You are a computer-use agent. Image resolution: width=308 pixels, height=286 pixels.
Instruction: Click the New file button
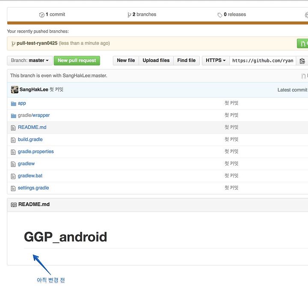pyautogui.click(x=126, y=60)
